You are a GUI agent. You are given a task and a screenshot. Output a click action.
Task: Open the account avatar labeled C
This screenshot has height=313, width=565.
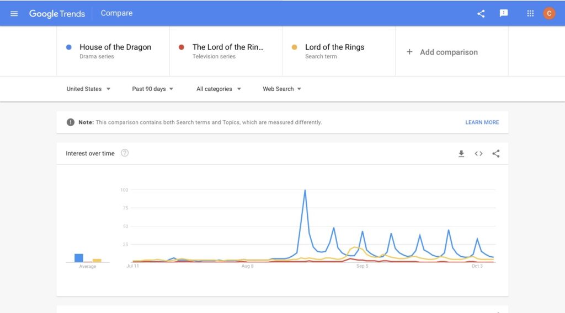[549, 13]
